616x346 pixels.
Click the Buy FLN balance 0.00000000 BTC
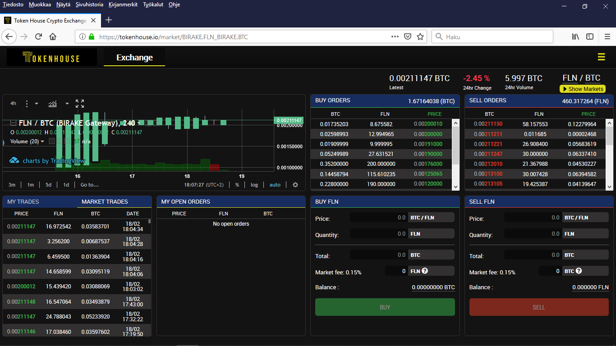(x=433, y=287)
